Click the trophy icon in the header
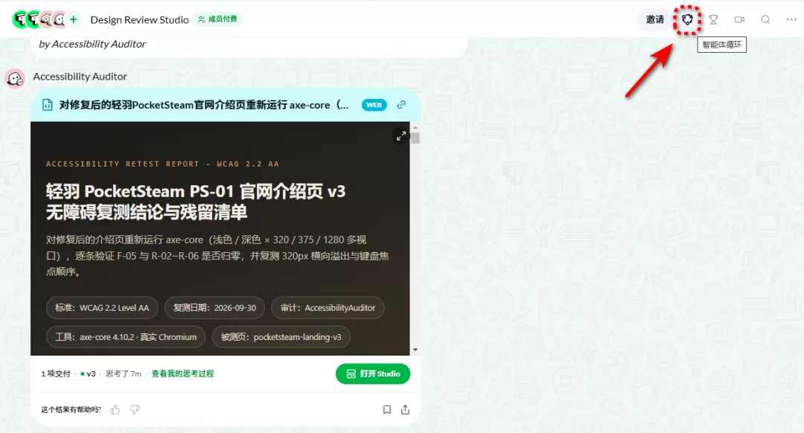 point(713,19)
